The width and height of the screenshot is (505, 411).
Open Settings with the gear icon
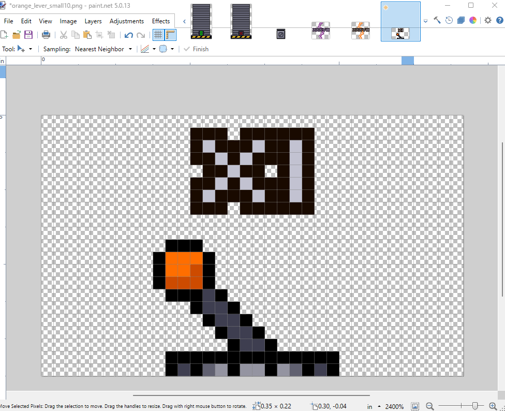[x=488, y=20]
